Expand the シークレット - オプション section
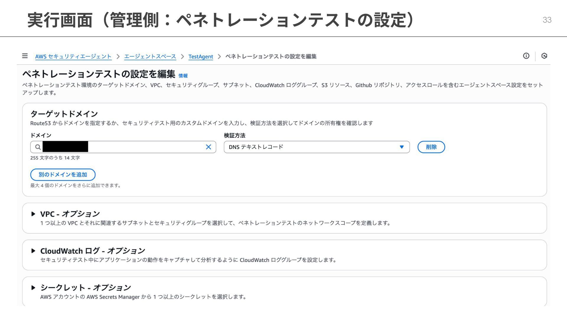Image resolution: width=567 pixels, height=319 pixels. 86,287
